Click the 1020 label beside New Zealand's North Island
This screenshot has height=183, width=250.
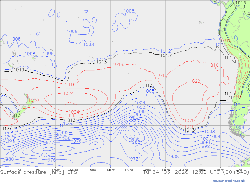pos(34,100)
